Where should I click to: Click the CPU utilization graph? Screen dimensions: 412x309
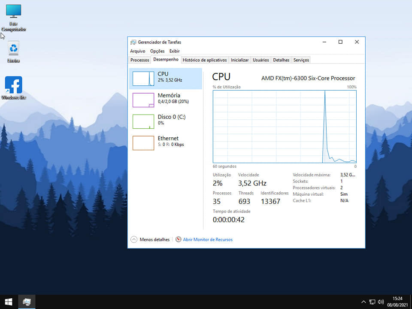[x=285, y=127]
